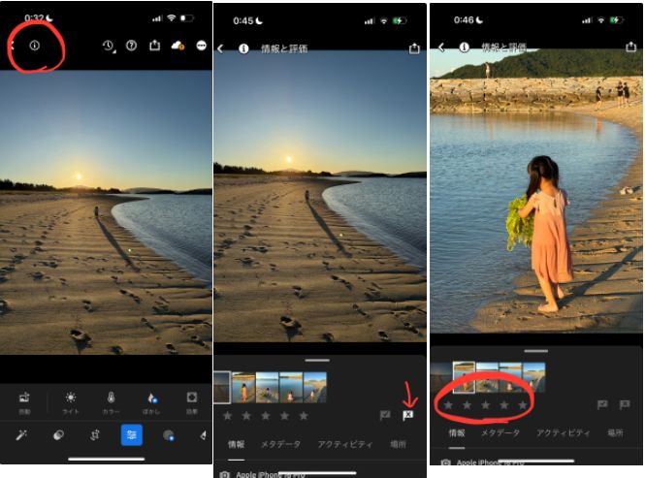The width and height of the screenshot is (645, 478).
Task: Select the dark sunset thumbnail, right phone filmstrip
Action: tap(441, 377)
